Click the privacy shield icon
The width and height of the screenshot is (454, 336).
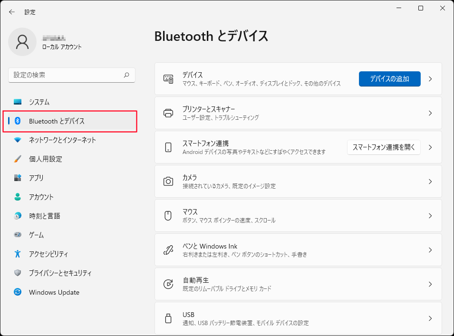click(18, 273)
